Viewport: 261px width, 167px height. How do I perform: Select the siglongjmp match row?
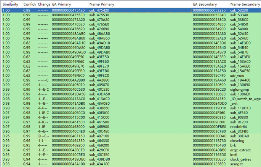(240, 89)
